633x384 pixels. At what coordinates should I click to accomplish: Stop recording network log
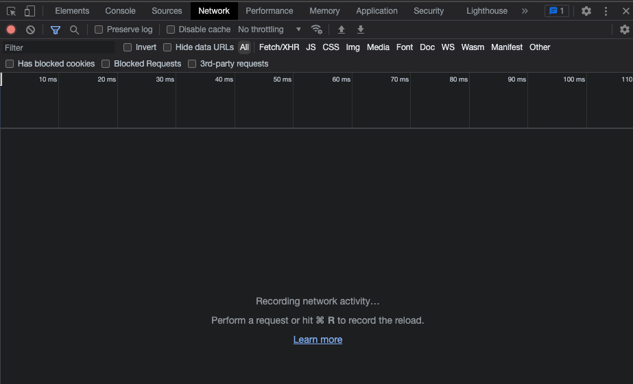[11, 29]
